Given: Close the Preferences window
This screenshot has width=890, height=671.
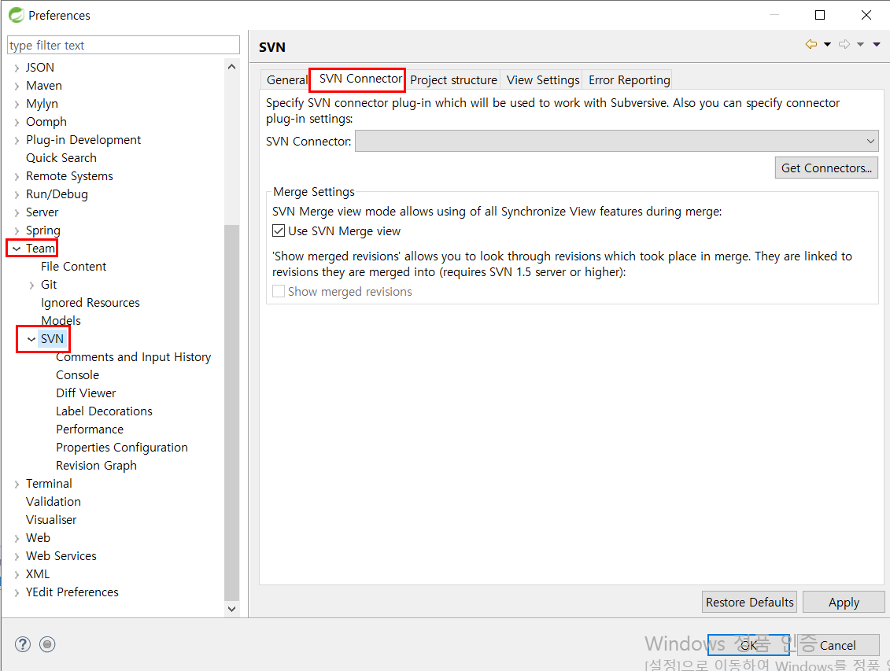Looking at the screenshot, I should pos(866,15).
